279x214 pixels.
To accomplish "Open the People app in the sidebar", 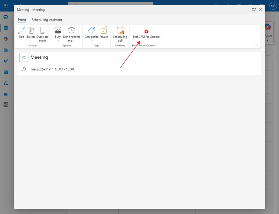I will coord(6,50).
